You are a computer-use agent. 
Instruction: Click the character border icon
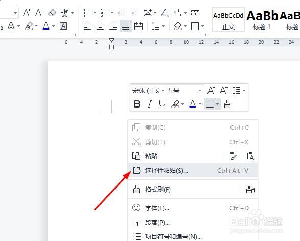(x=63, y=26)
